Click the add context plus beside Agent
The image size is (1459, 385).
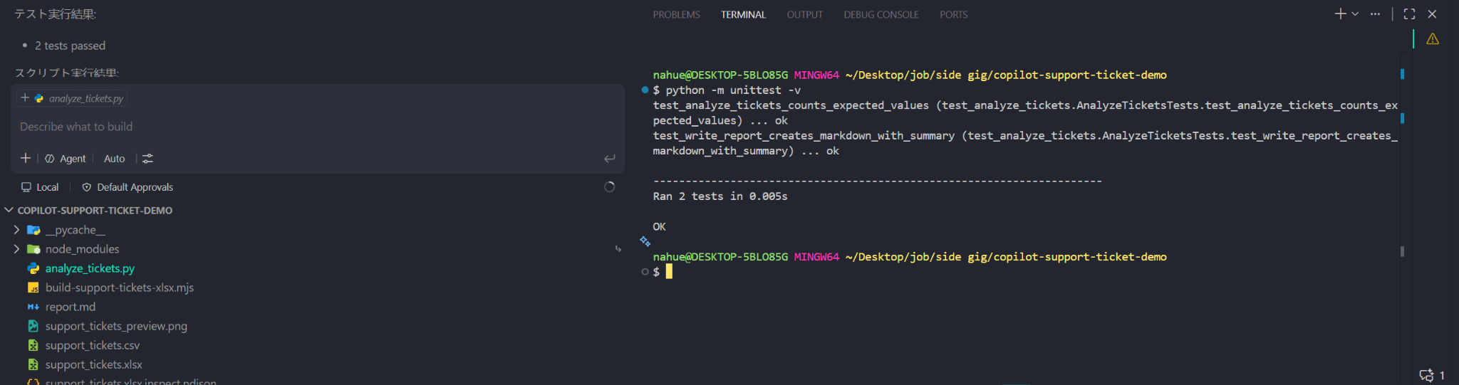coord(26,158)
